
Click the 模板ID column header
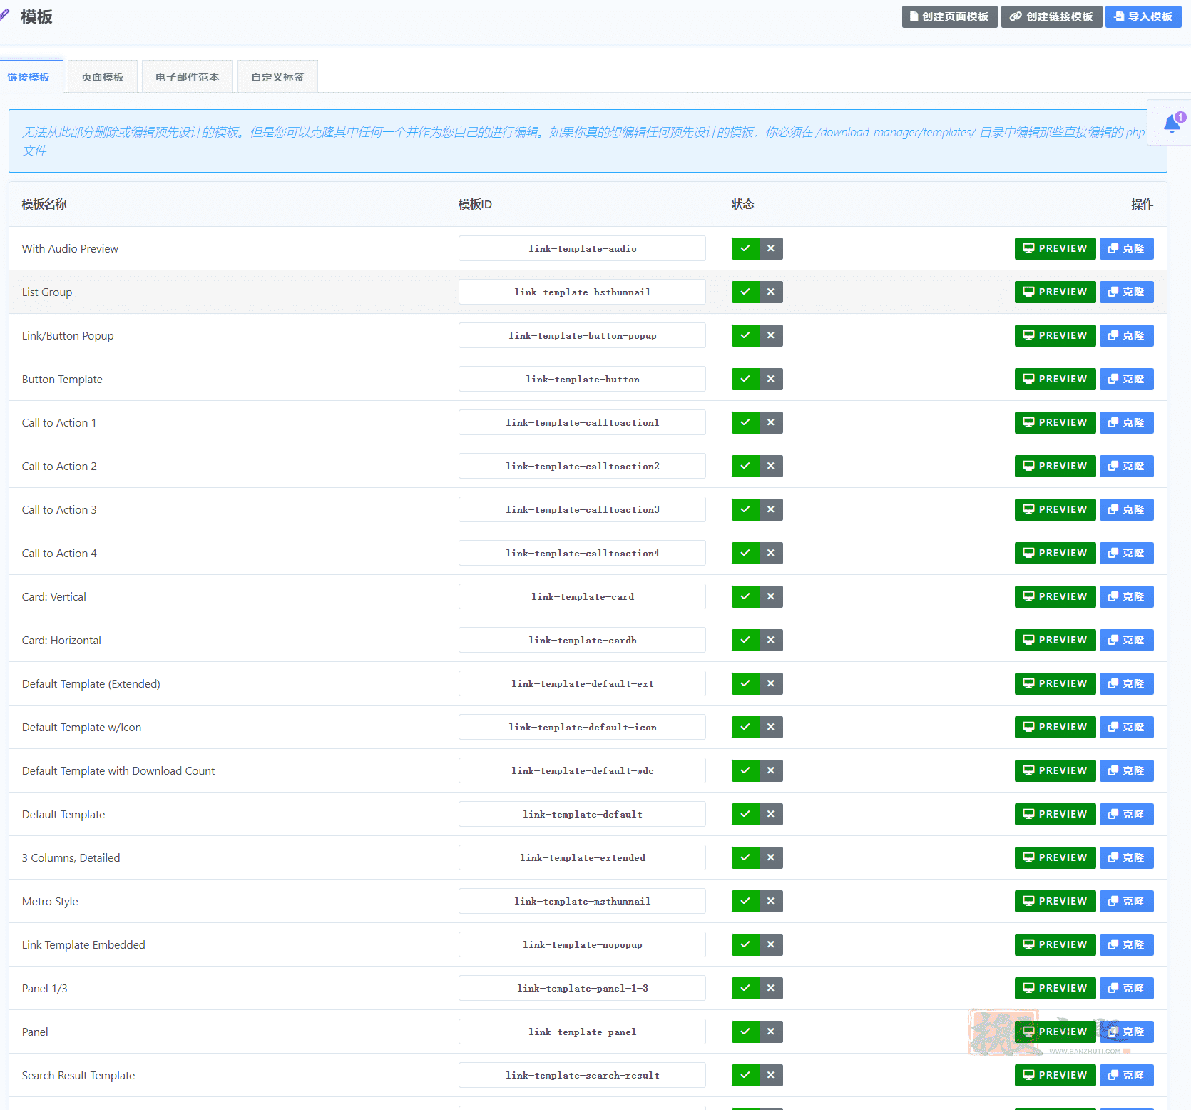(475, 204)
